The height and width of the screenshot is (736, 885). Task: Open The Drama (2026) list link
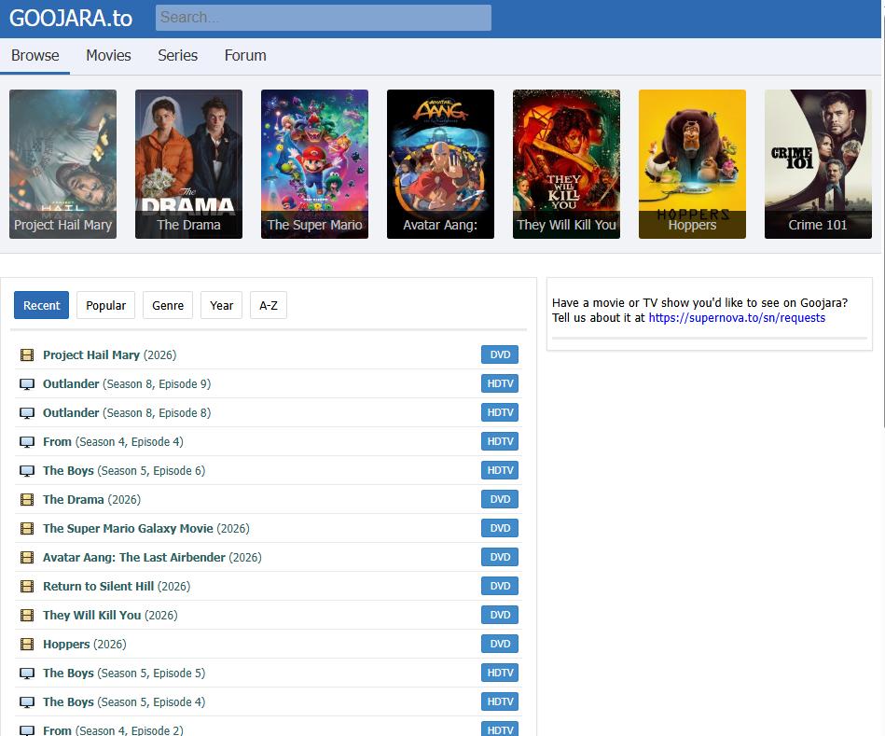pos(92,499)
